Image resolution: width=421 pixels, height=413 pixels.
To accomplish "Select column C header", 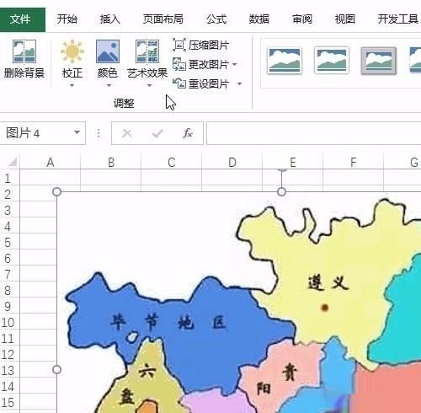I will (172, 162).
